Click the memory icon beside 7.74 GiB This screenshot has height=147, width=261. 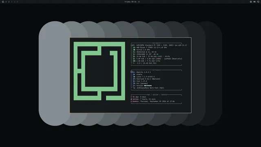pos(134,61)
